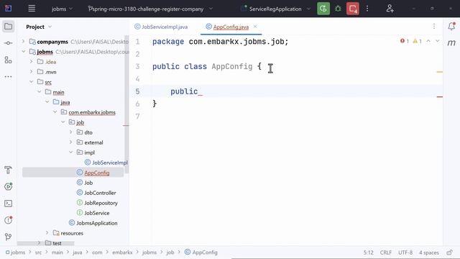The height and width of the screenshot is (259, 460).
Task: Change UTF-8 file encoding
Action: (x=405, y=253)
